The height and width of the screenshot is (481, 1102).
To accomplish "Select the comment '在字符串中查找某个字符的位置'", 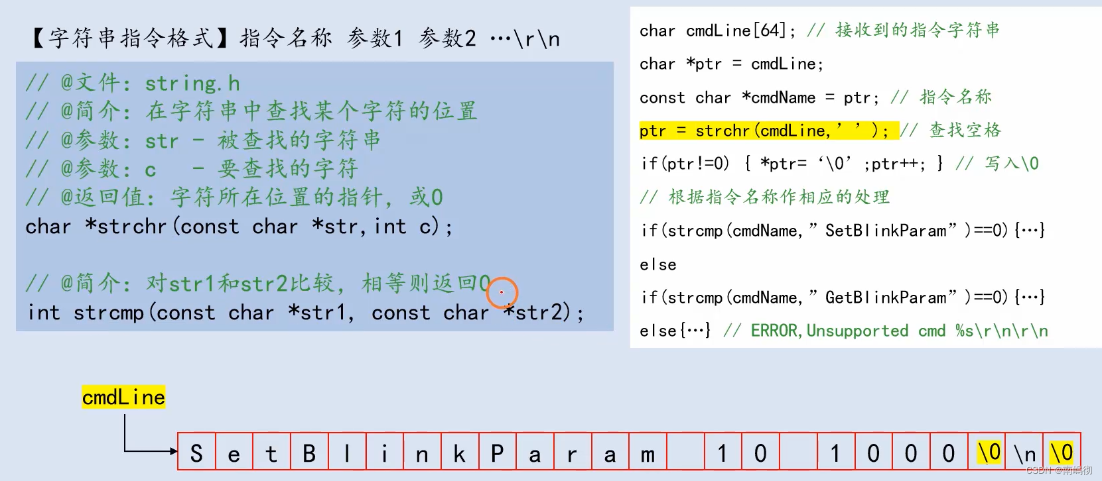I will (312, 111).
